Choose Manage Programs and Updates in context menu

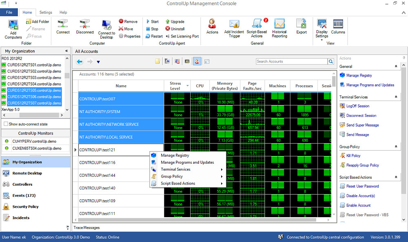[187, 162]
